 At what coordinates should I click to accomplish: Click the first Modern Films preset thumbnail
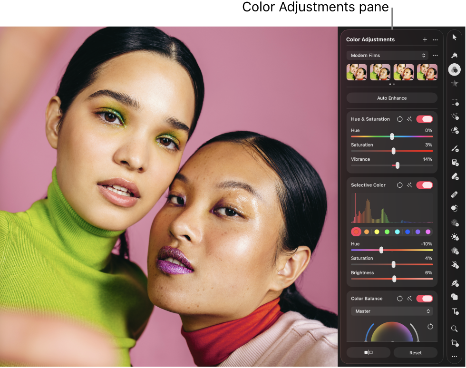357,72
